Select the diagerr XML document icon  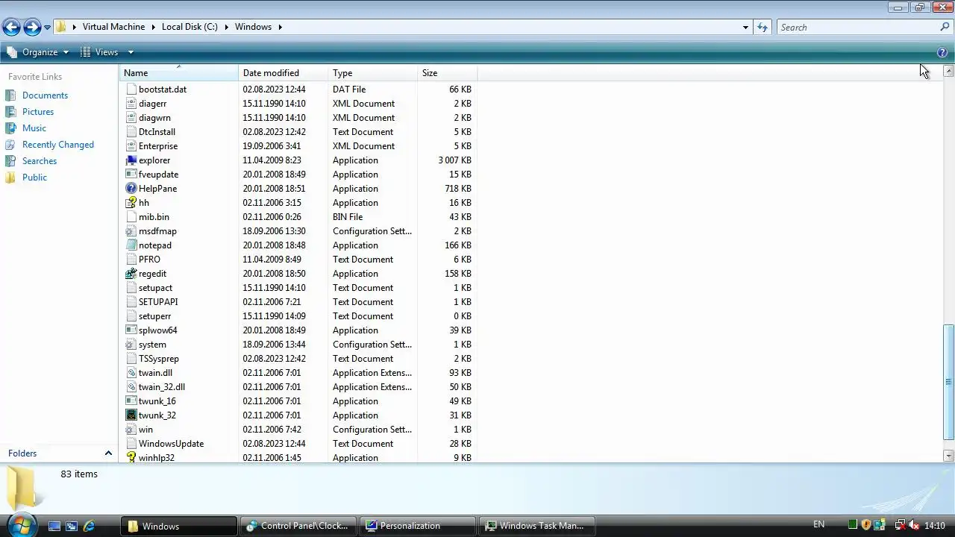(x=131, y=104)
